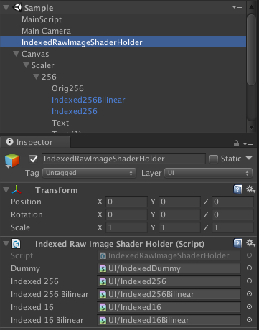Collapse the Sample scene foldout
259x330 pixels.
pyautogui.click(x=6, y=8)
